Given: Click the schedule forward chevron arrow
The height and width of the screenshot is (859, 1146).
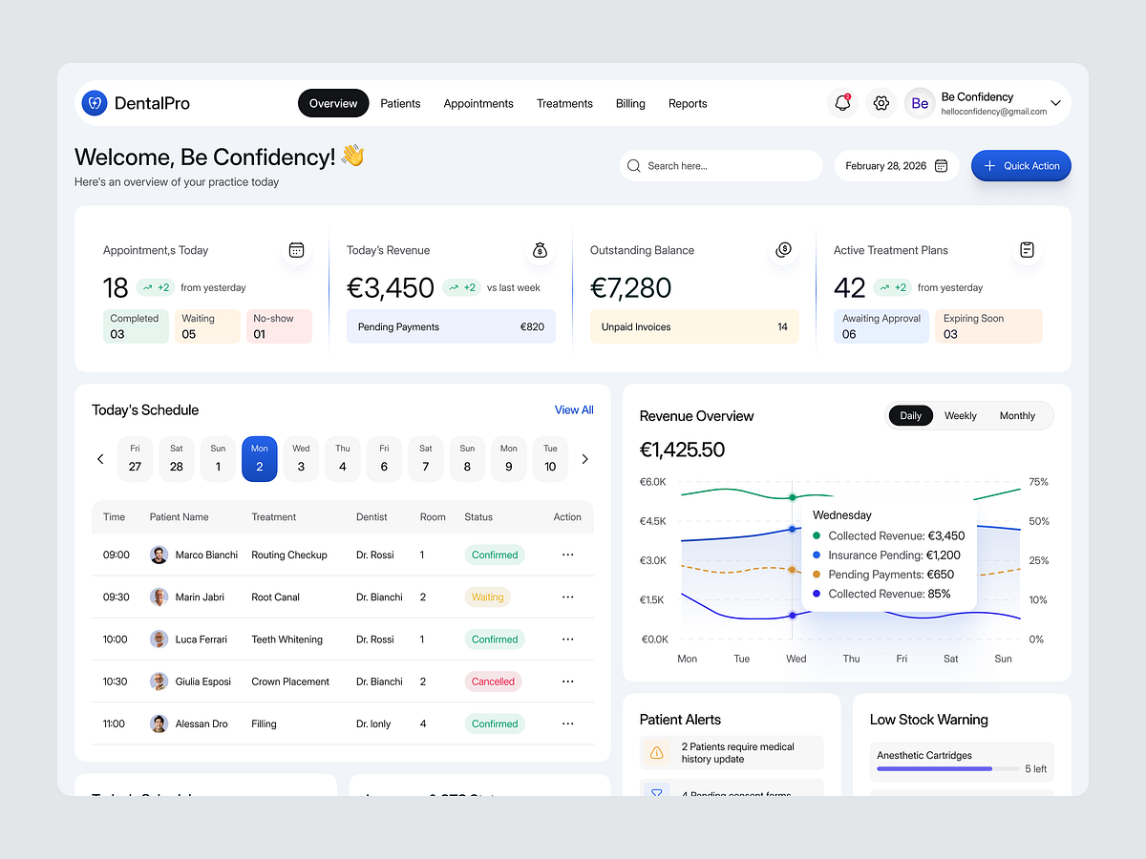Looking at the screenshot, I should [x=584, y=458].
